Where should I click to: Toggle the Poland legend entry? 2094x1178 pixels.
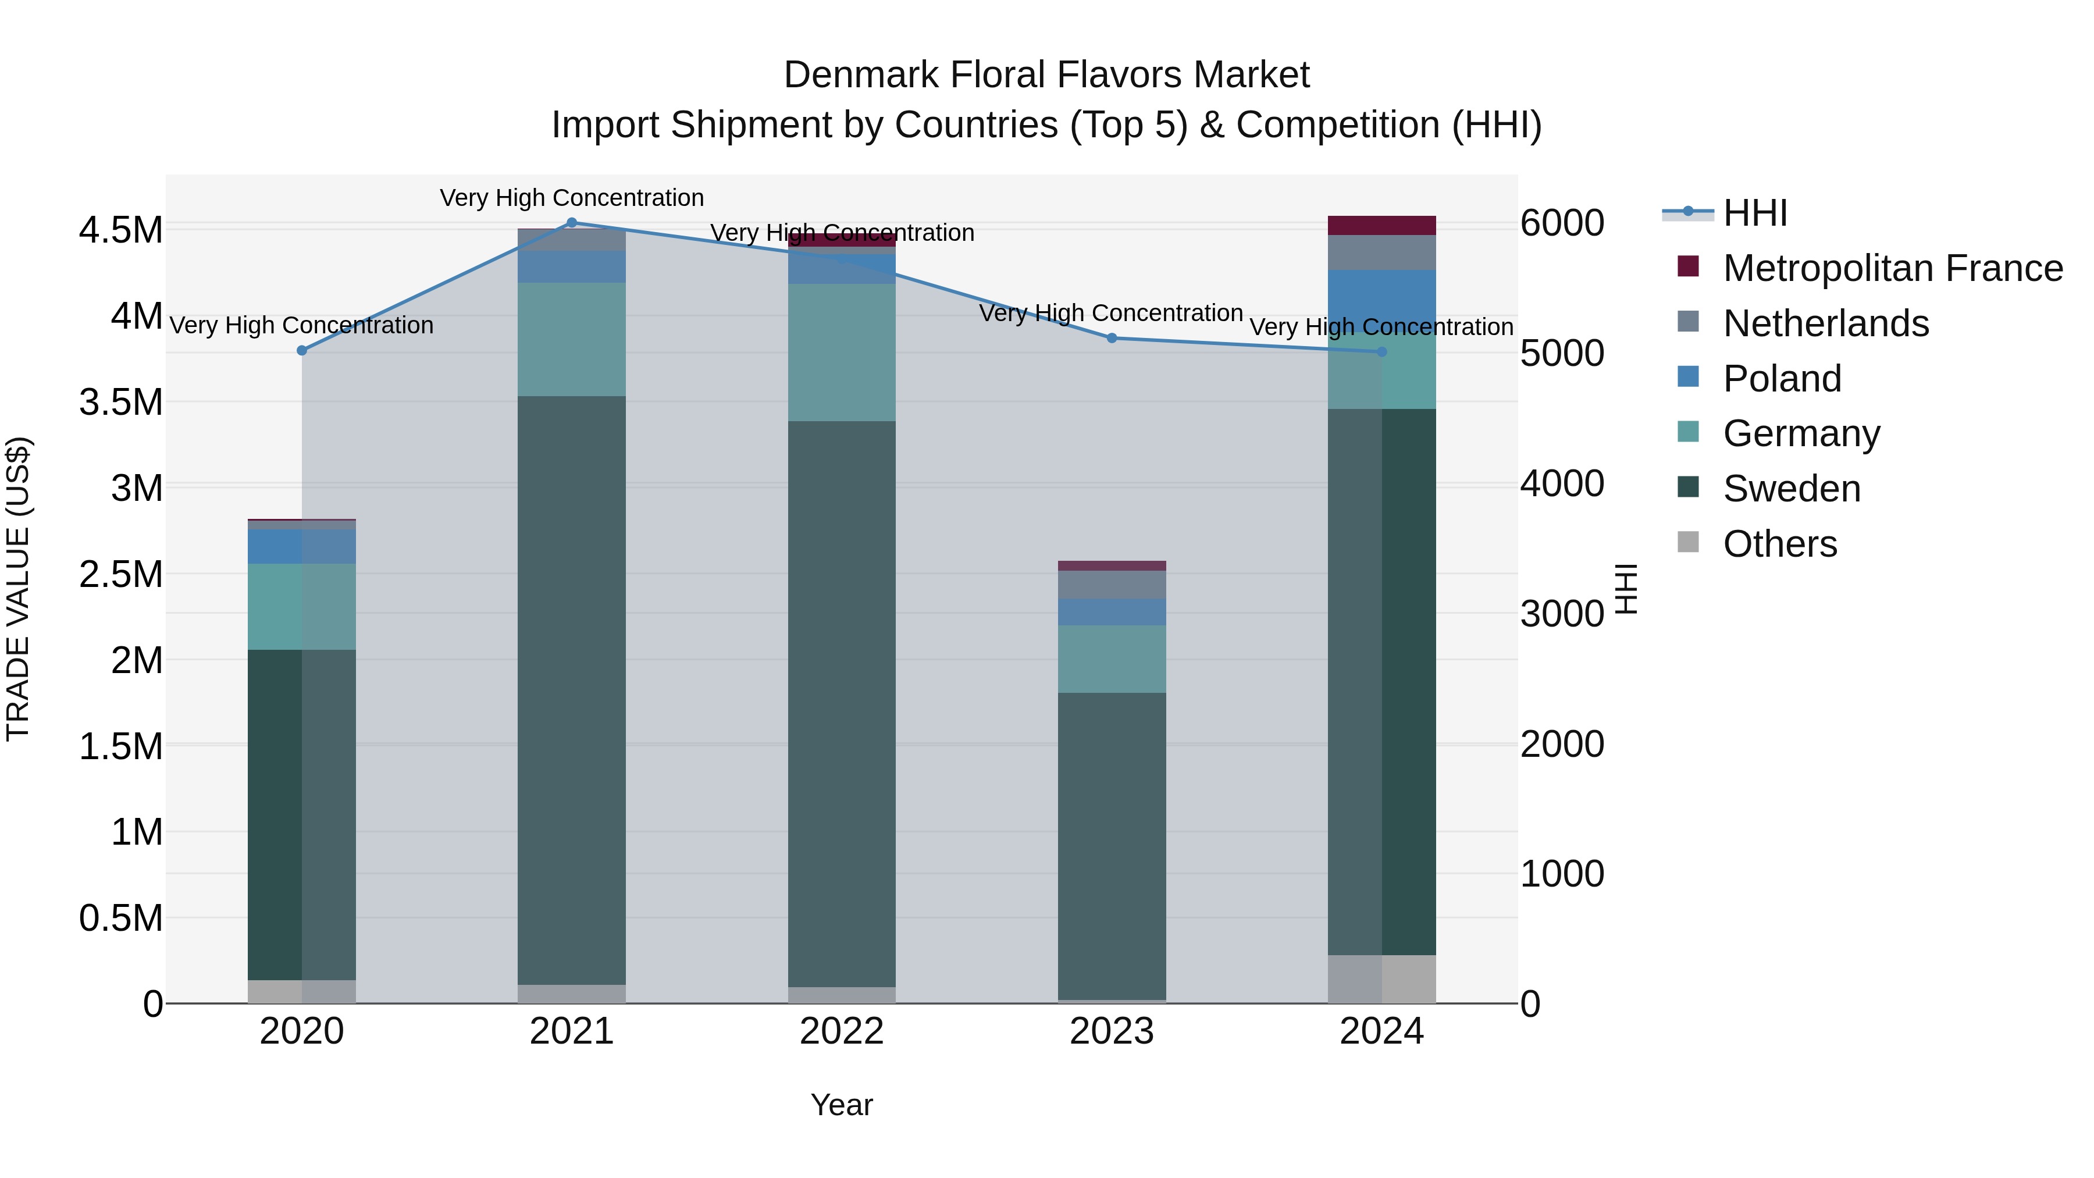(x=1759, y=379)
